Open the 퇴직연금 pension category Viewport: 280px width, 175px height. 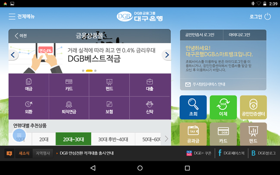[69, 108]
